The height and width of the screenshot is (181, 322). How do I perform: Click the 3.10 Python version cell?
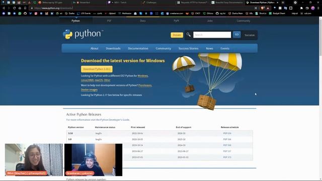point(70,133)
